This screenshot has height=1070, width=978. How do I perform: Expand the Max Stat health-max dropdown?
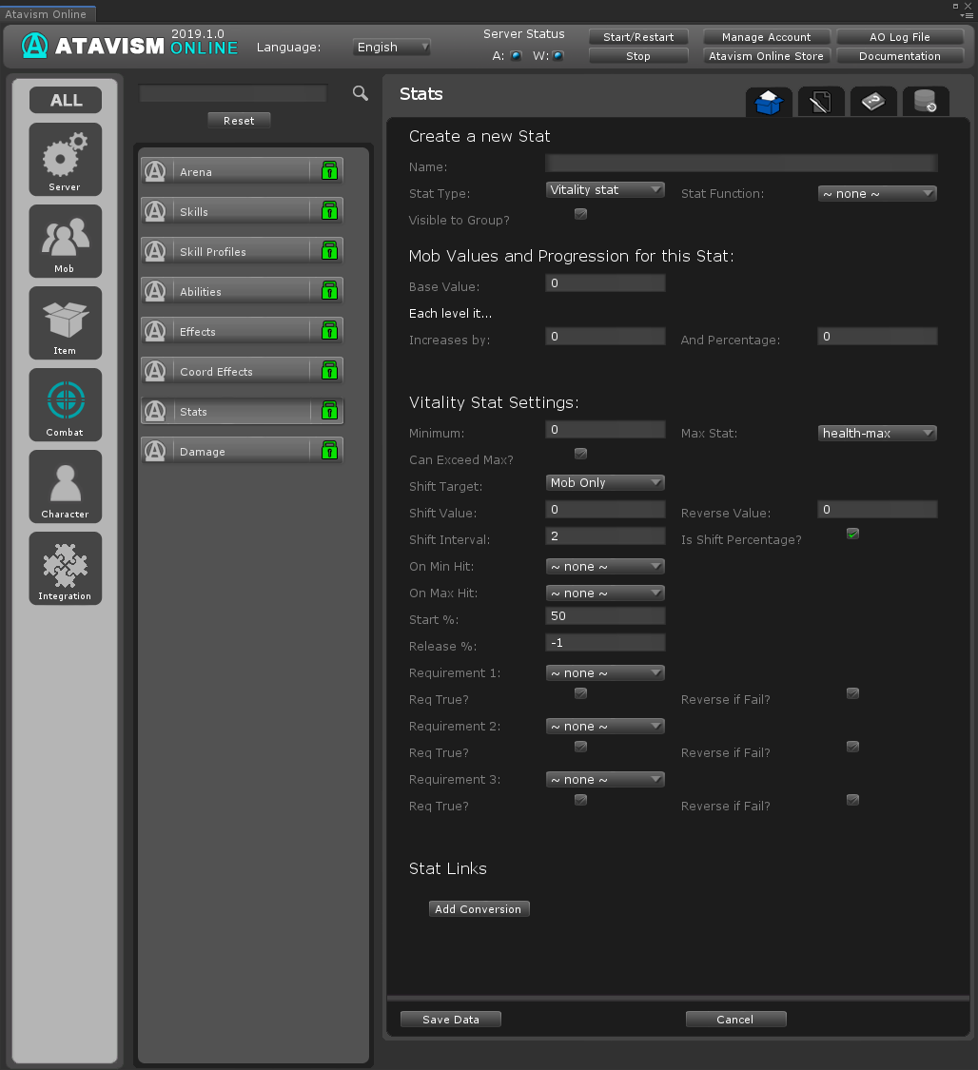(x=877, y=434)
